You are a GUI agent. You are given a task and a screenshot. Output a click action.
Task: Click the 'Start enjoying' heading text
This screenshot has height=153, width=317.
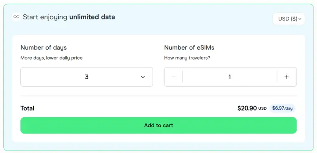point(45,17)
